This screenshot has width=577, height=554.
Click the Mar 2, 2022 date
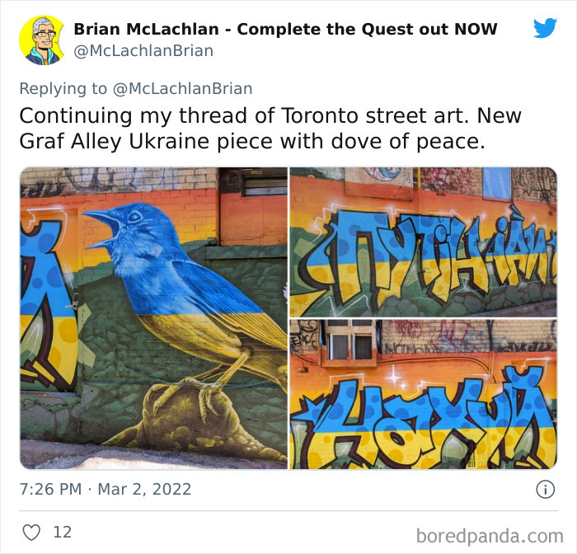coord(144,489)
